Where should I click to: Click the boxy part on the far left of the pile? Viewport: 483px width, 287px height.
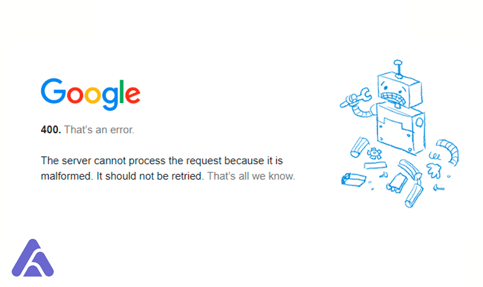pos(353,179)
